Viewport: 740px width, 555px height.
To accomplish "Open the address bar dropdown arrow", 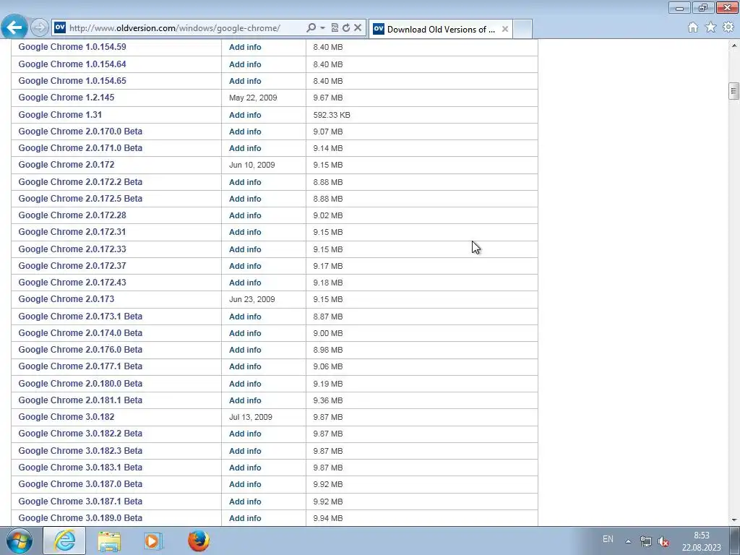I will [323, 28].
